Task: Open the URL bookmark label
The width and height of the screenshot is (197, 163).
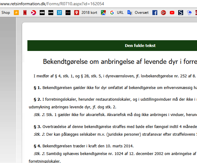Action: [120, 13]
